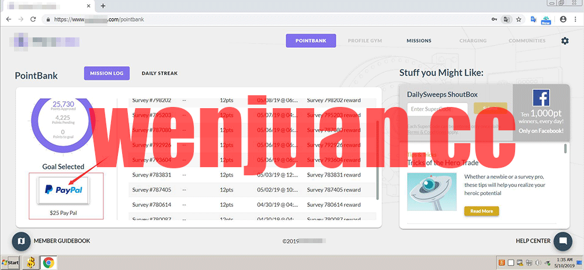Open the Help Center chat icon
The image size is (584, 270).
coord(562,241)
